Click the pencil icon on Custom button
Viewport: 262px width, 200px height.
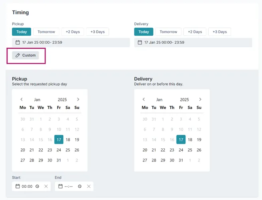point(18,55)
